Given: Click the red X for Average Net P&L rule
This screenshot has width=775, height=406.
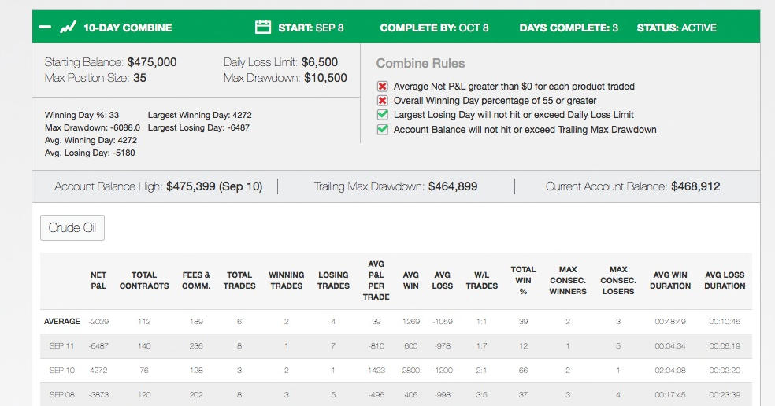Looking at the screenshot, I should 383,87.
